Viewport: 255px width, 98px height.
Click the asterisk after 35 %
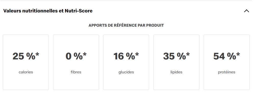coord(188,54)
